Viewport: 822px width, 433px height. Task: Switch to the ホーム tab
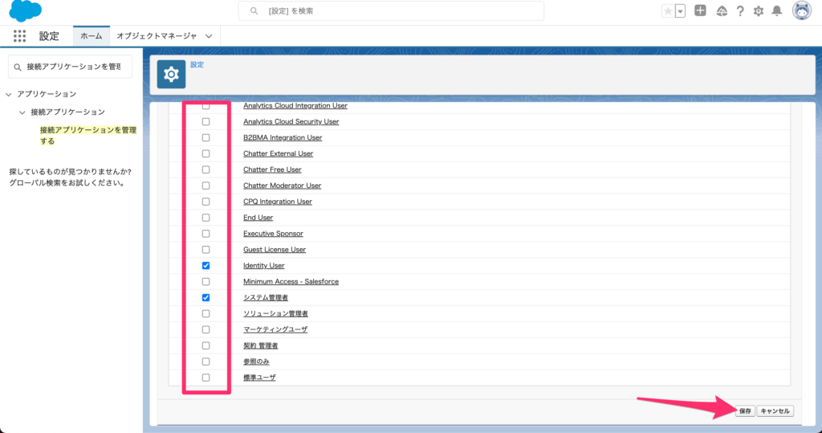(x=91, y=36)
